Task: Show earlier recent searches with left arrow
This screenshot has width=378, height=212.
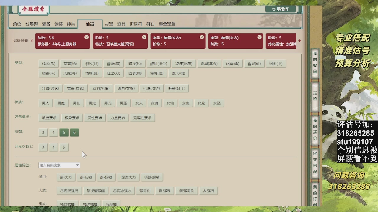Action: coord(32,41)
